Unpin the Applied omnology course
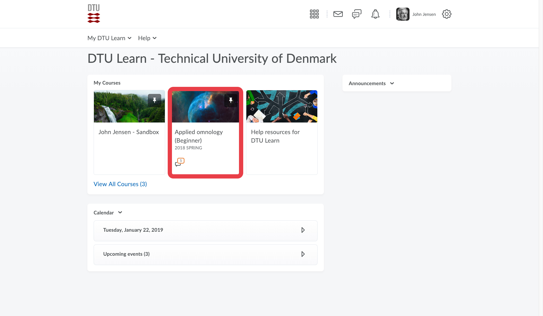This screenshot has height=316, width=543. [x=231, y=100]
